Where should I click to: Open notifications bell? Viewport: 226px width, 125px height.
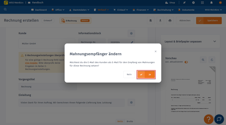(x=211, y=3)
